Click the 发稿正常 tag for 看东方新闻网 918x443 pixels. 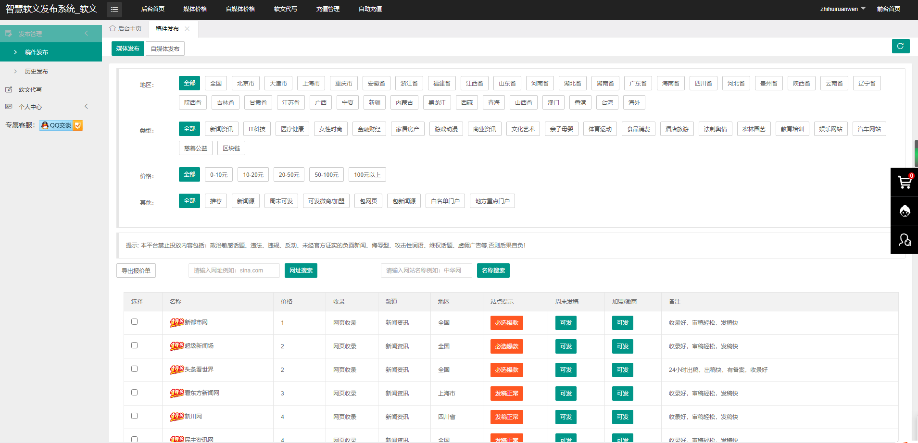coord(507,394)
